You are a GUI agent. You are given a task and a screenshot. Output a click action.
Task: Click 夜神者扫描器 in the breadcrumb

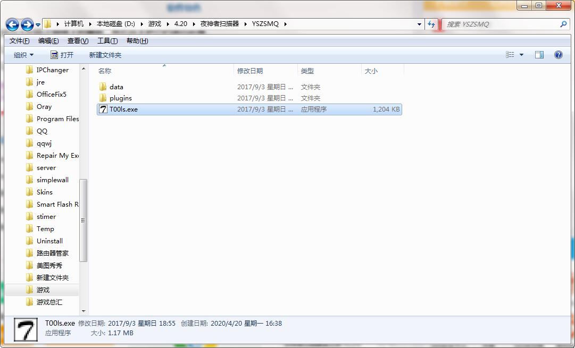[x=219, y=24]
